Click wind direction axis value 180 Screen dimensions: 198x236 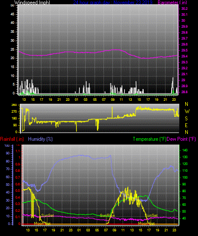(14, 119)
